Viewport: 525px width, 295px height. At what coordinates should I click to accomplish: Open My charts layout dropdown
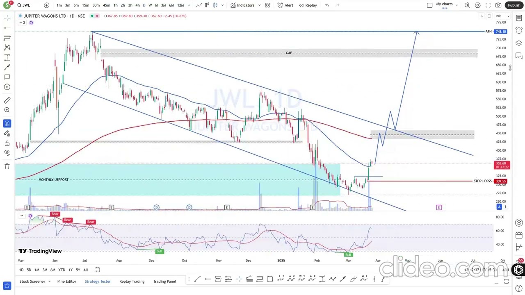tap(447, 5)
